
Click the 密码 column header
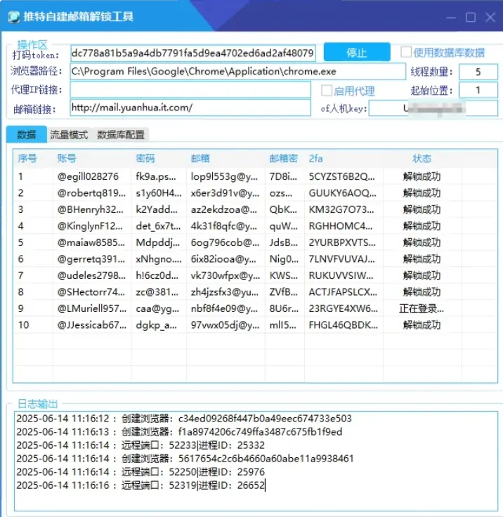tap(145, 159)
